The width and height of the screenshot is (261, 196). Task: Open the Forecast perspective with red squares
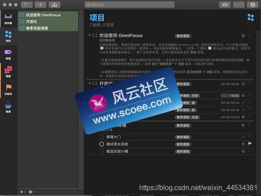[8, 72]
